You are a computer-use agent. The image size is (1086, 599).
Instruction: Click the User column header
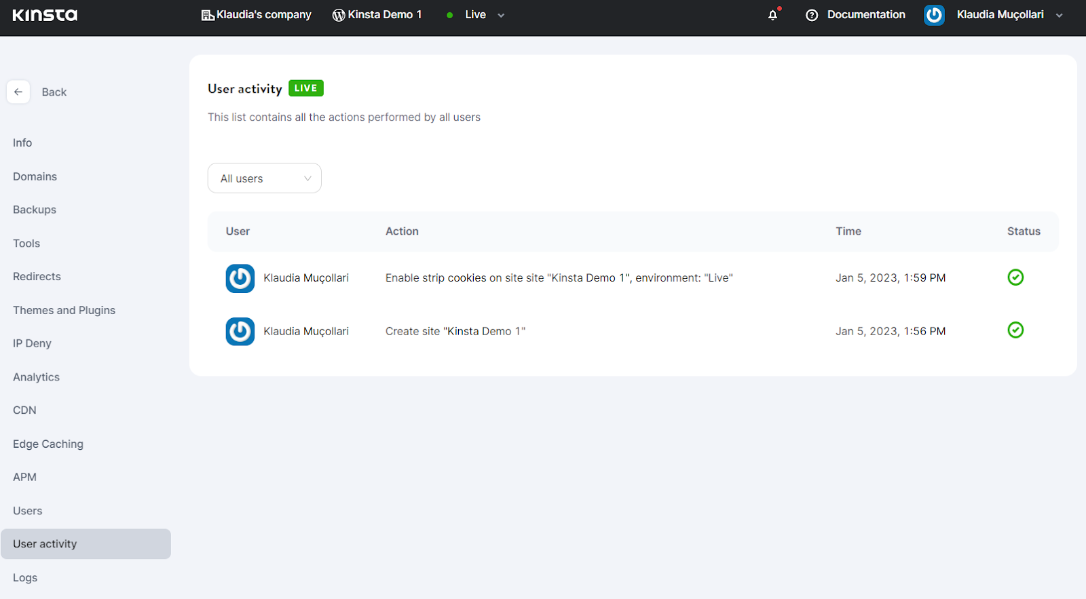[x=238, y=231]
